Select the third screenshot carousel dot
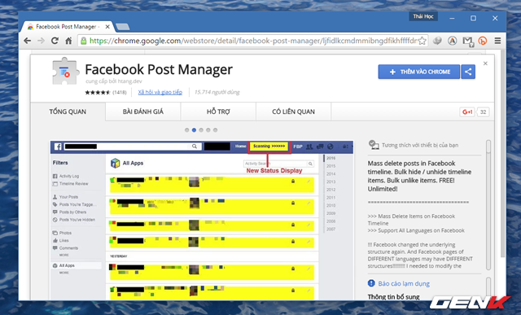This screenshot has width=521, height=315. (201, 130)
